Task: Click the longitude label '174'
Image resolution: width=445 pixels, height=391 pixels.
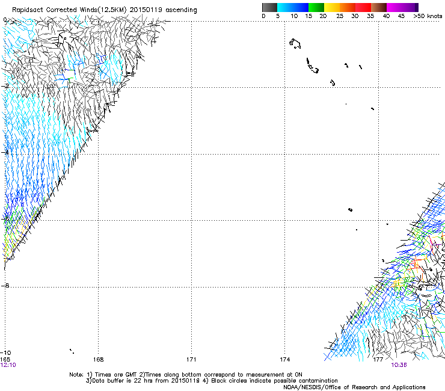Action: point(284,360)
